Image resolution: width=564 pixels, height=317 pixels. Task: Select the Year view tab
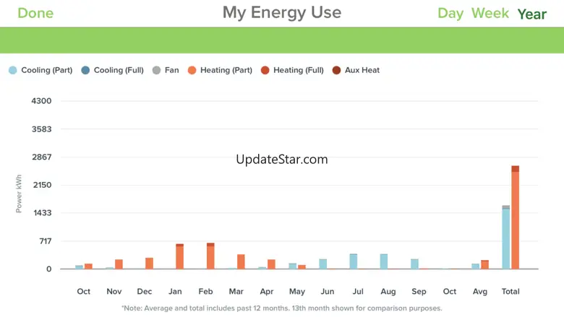[x=532, y=14]
